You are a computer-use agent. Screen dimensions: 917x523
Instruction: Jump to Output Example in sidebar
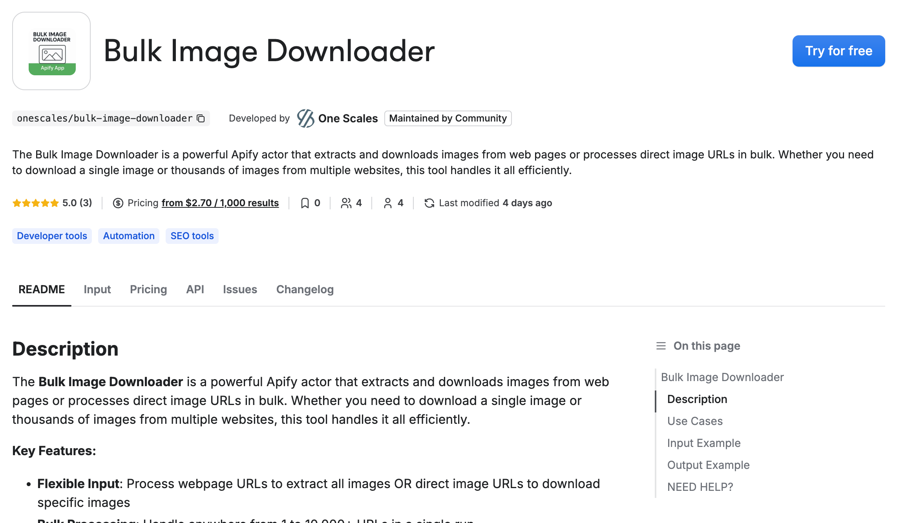tap(708, 465)
